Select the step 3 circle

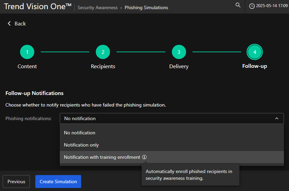pos(179,52)
